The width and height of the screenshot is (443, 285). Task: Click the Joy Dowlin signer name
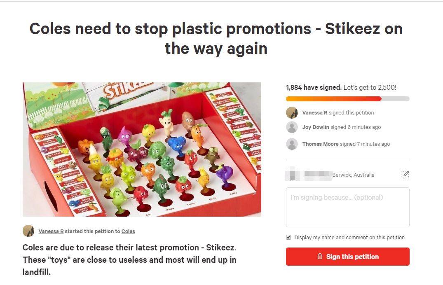point(316,127)
